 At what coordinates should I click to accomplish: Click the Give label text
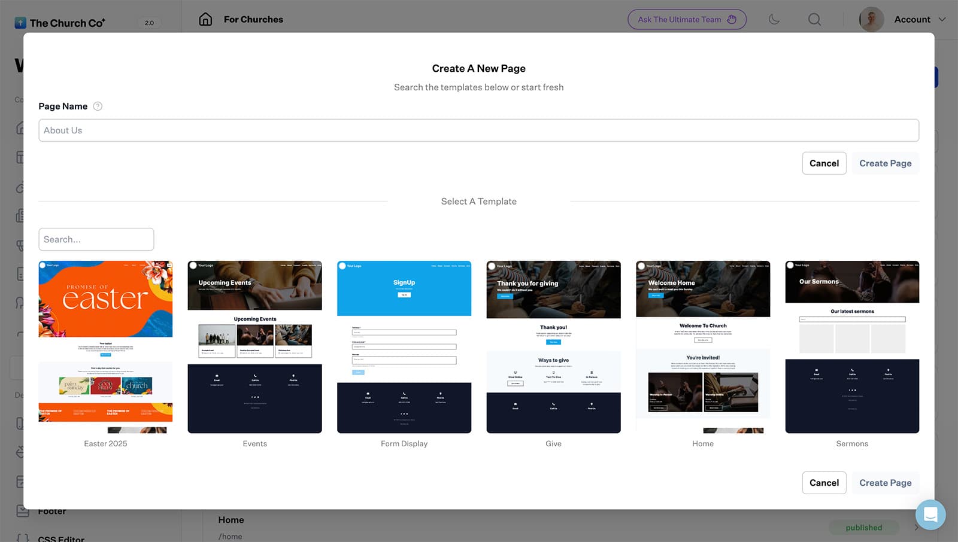tap(553, 444)
